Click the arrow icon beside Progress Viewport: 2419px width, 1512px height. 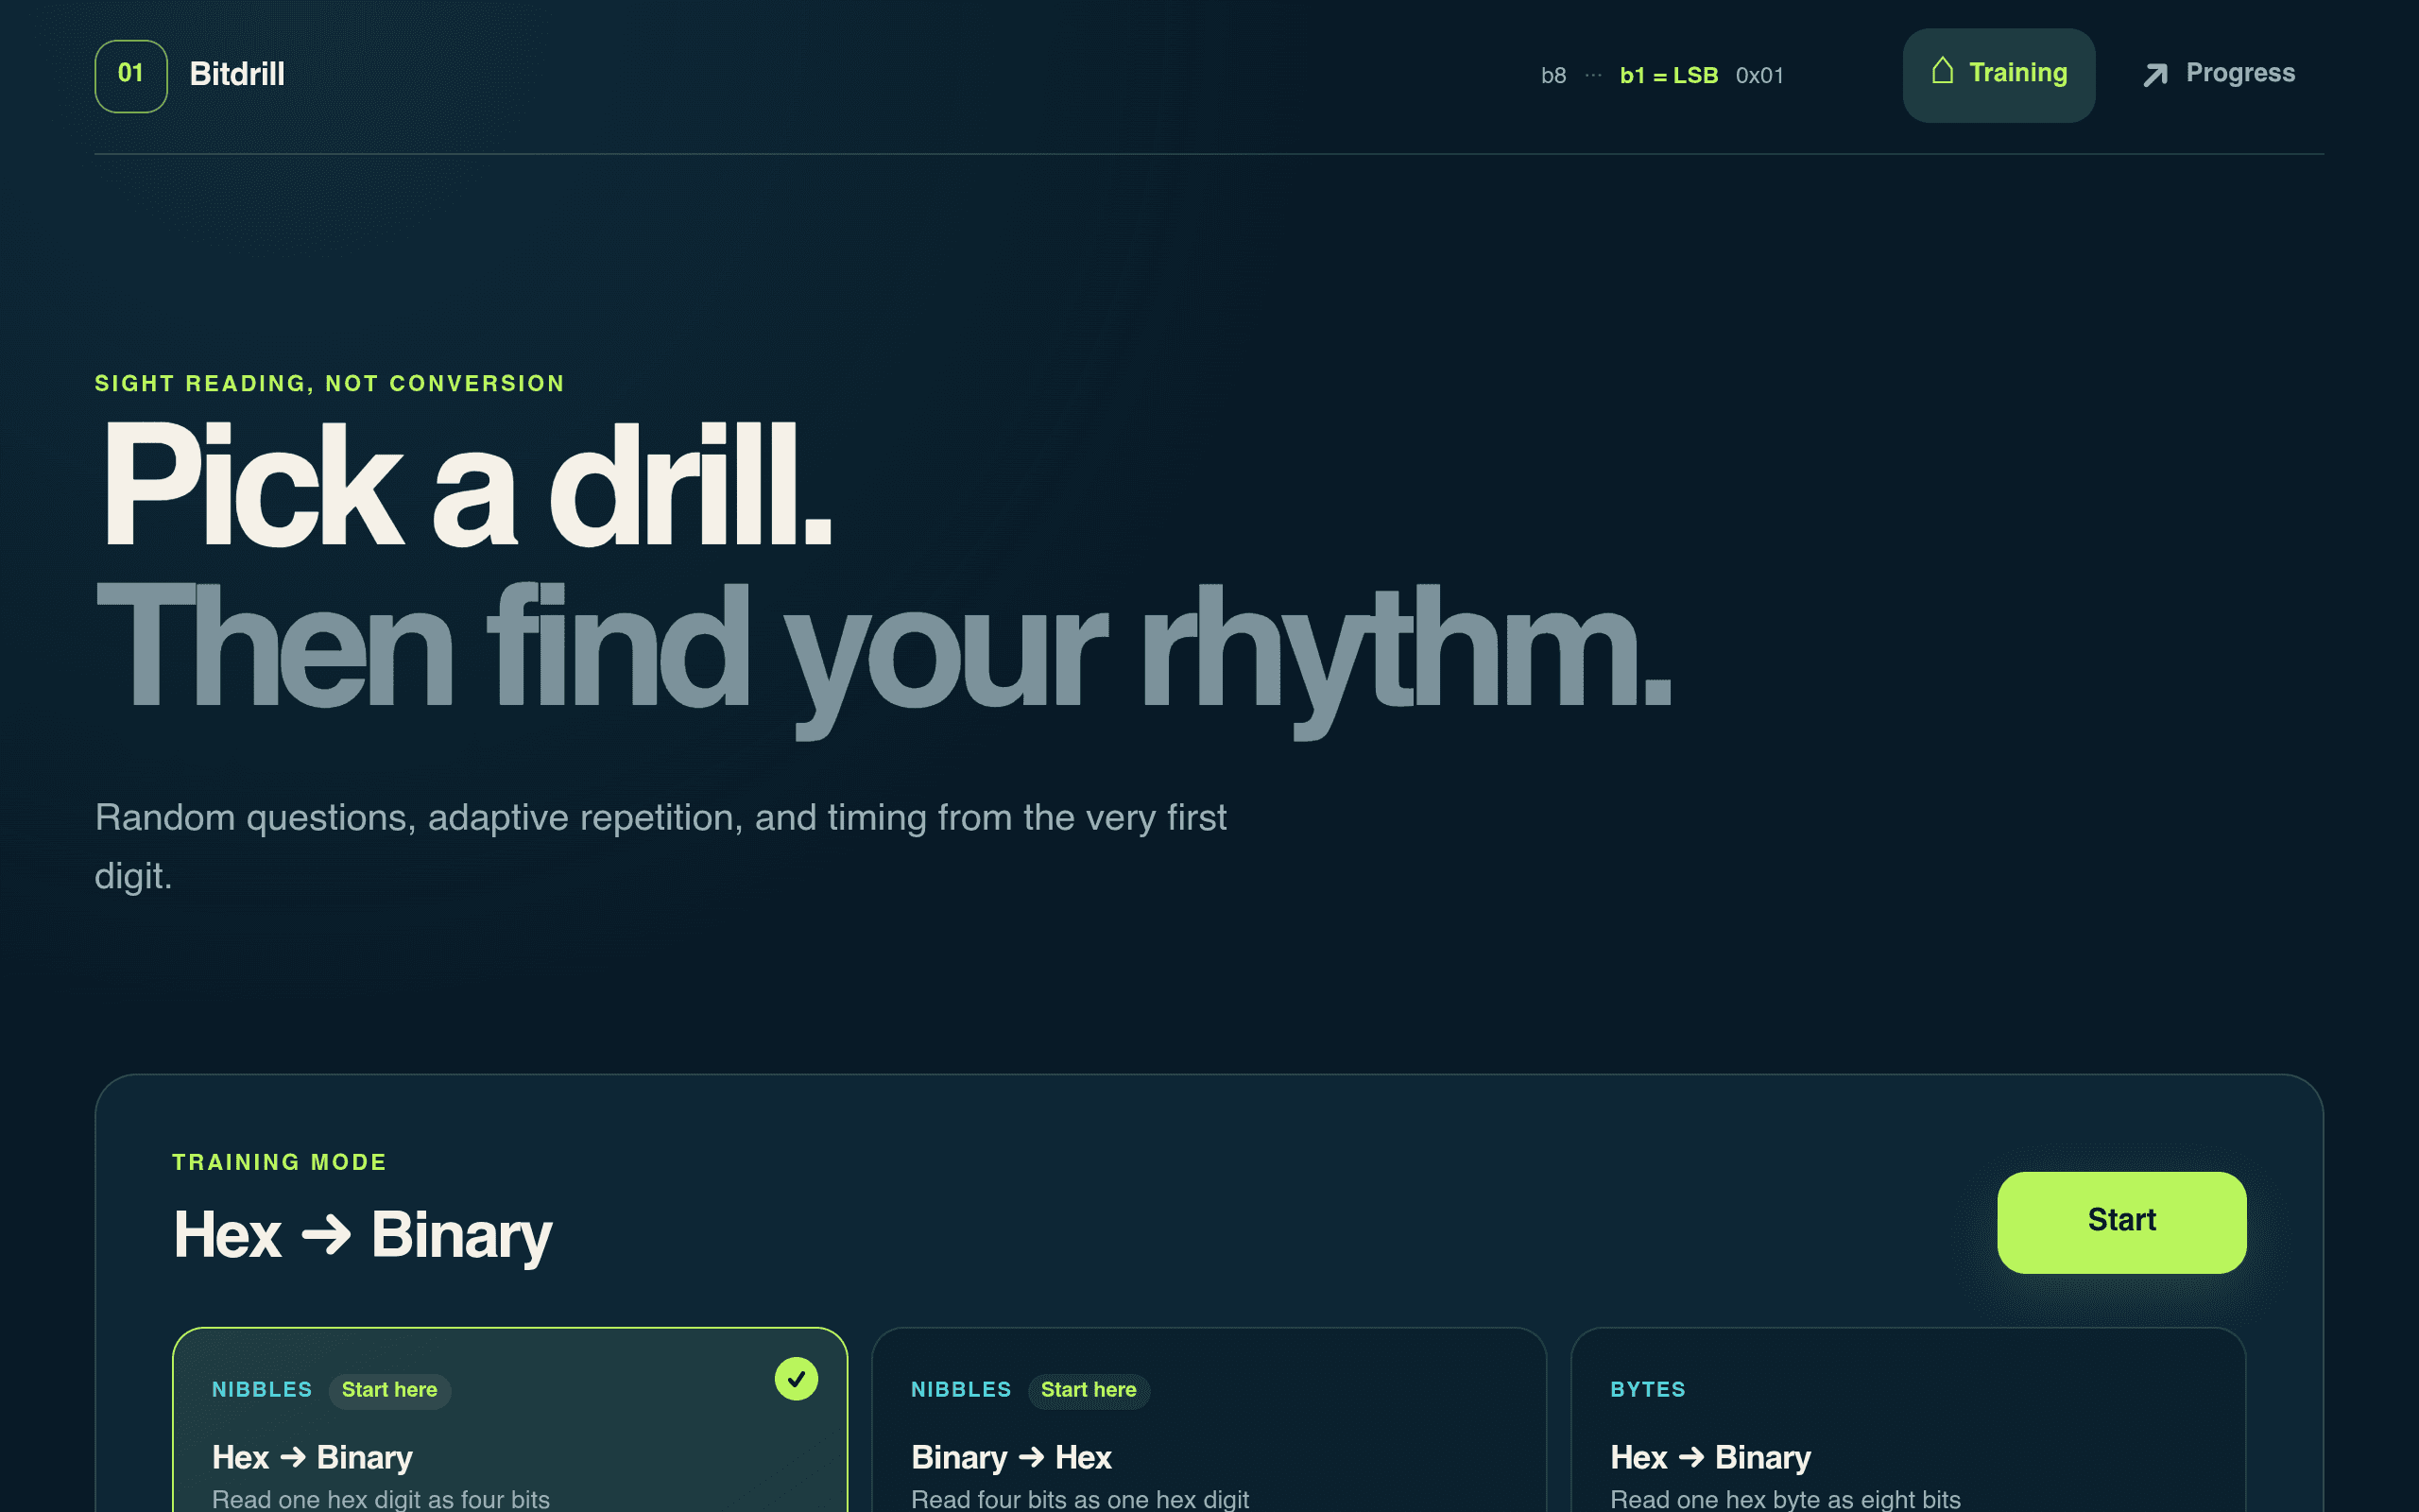(x=2156, y=75)
